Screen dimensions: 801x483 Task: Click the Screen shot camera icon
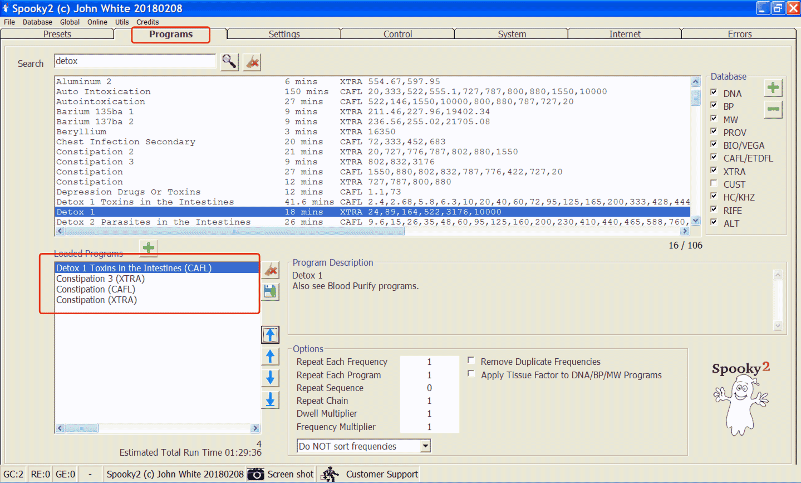point(255,474)
